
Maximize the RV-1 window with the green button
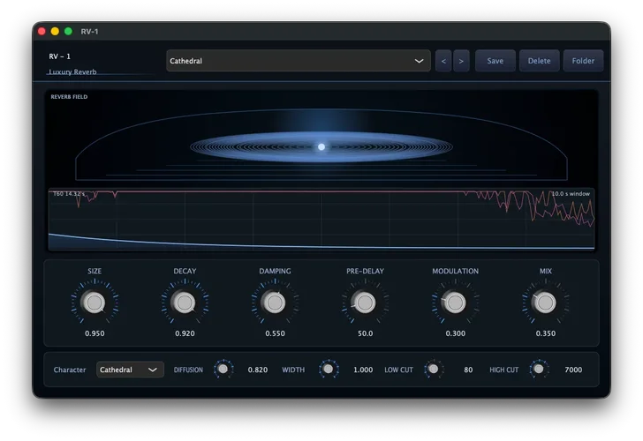(x=69, y=31)
